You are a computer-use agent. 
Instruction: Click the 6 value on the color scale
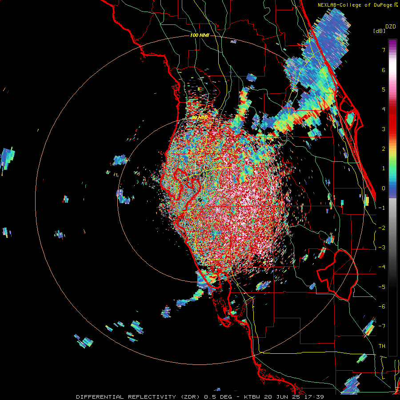[384, 70]
